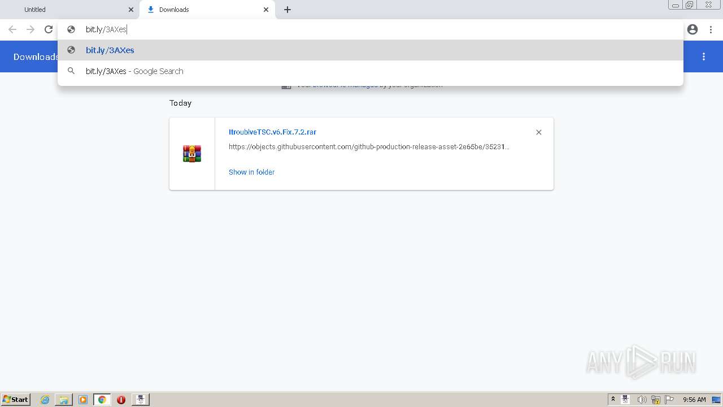Open Windows Explorer folder icon in taskbar

(x=64, y=400)
